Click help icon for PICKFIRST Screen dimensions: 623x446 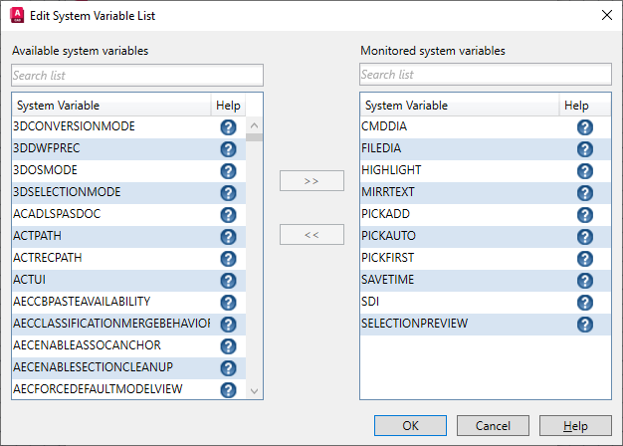point(584,259)
